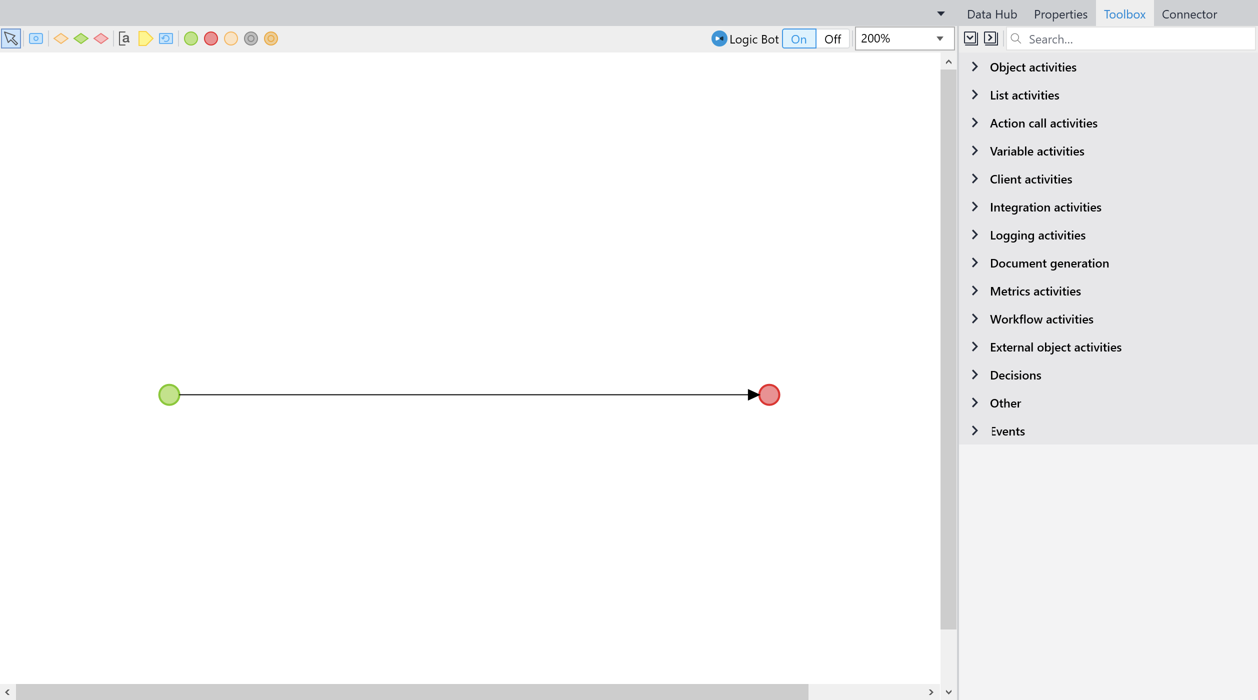Turn Logic Bot On

coord(798,39)
